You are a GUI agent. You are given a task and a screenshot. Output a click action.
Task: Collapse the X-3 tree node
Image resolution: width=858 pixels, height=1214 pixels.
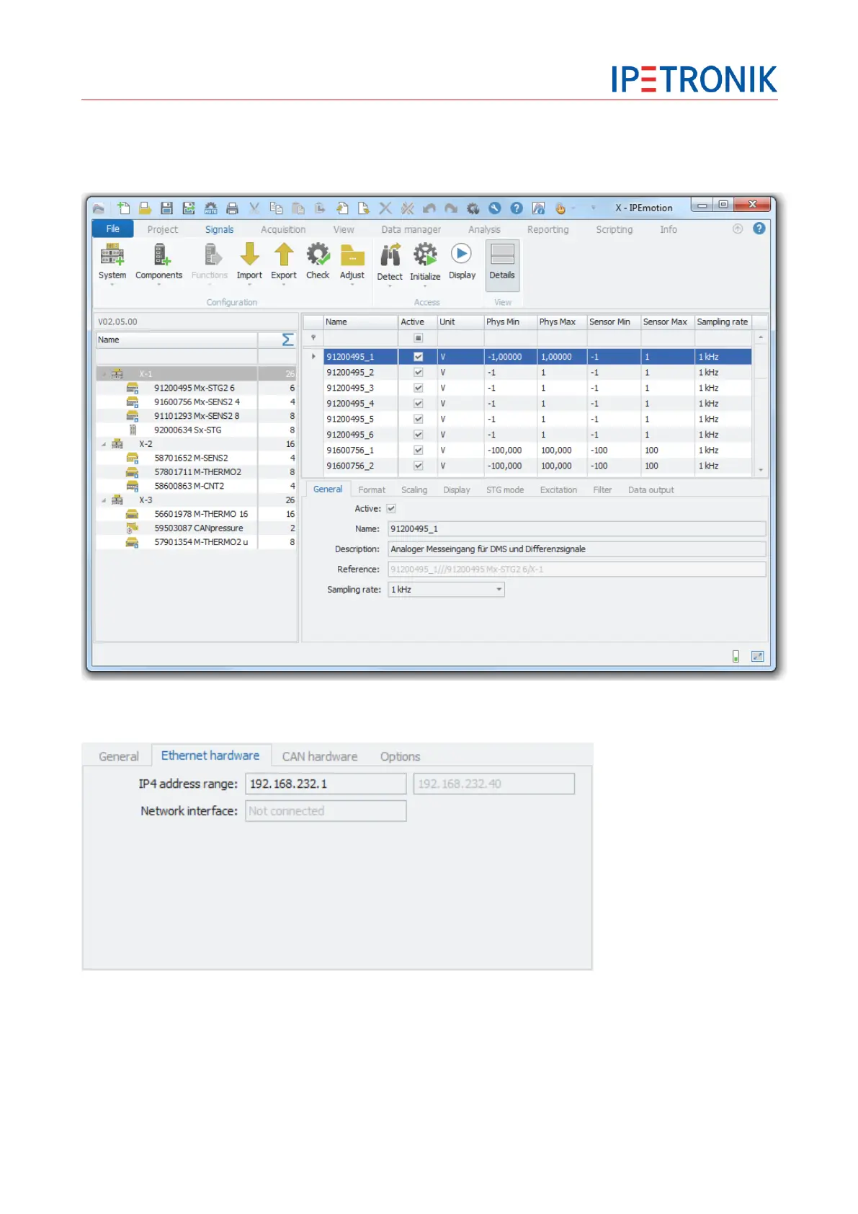pyautogui.click(x=104, y=500)
